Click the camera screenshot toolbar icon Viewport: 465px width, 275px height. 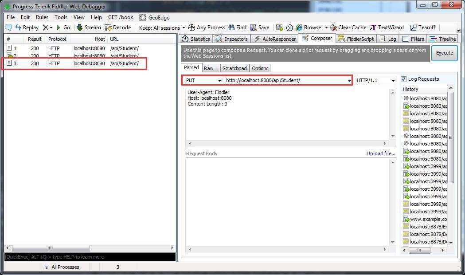point(279,27)
